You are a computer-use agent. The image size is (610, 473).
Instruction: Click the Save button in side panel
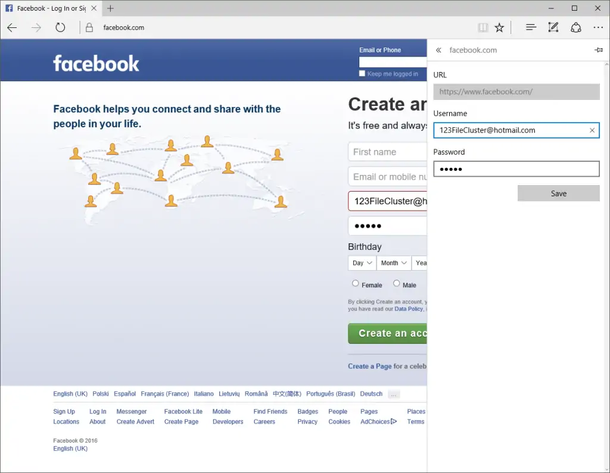click(558, 193)
